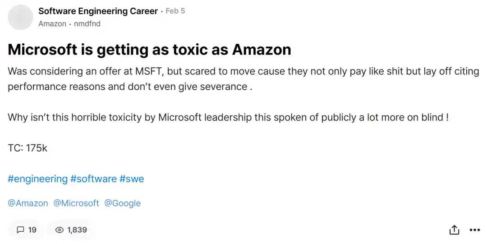Screen dimensions: 487x244
Task: Open the @Google company mention
Action: pyautogui.click(x=122, y=203)
